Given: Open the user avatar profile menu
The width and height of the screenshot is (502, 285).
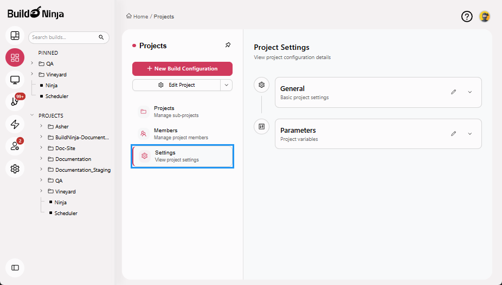Looking at the screenshot, I should point(485,16).
